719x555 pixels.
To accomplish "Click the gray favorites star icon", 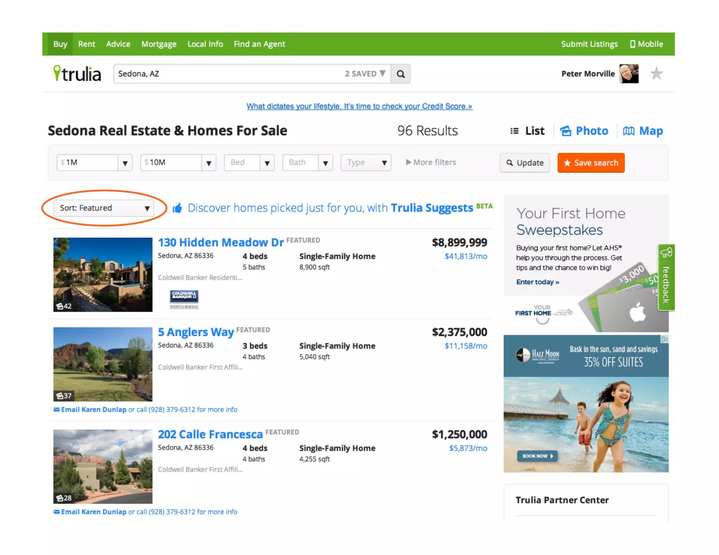I will (x=656, y=74).
